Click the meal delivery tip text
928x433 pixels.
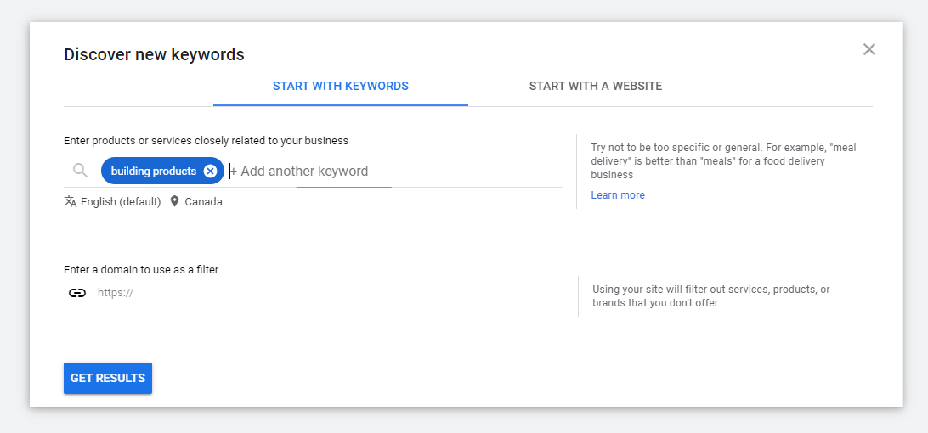pos(722,160)
